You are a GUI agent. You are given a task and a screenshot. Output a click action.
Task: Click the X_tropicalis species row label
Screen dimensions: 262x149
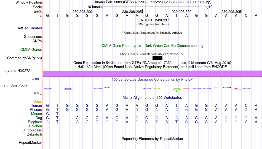coord(33,130)
